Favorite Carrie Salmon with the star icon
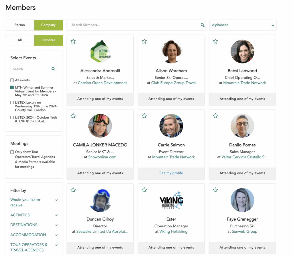 click(x=144, y=116)
